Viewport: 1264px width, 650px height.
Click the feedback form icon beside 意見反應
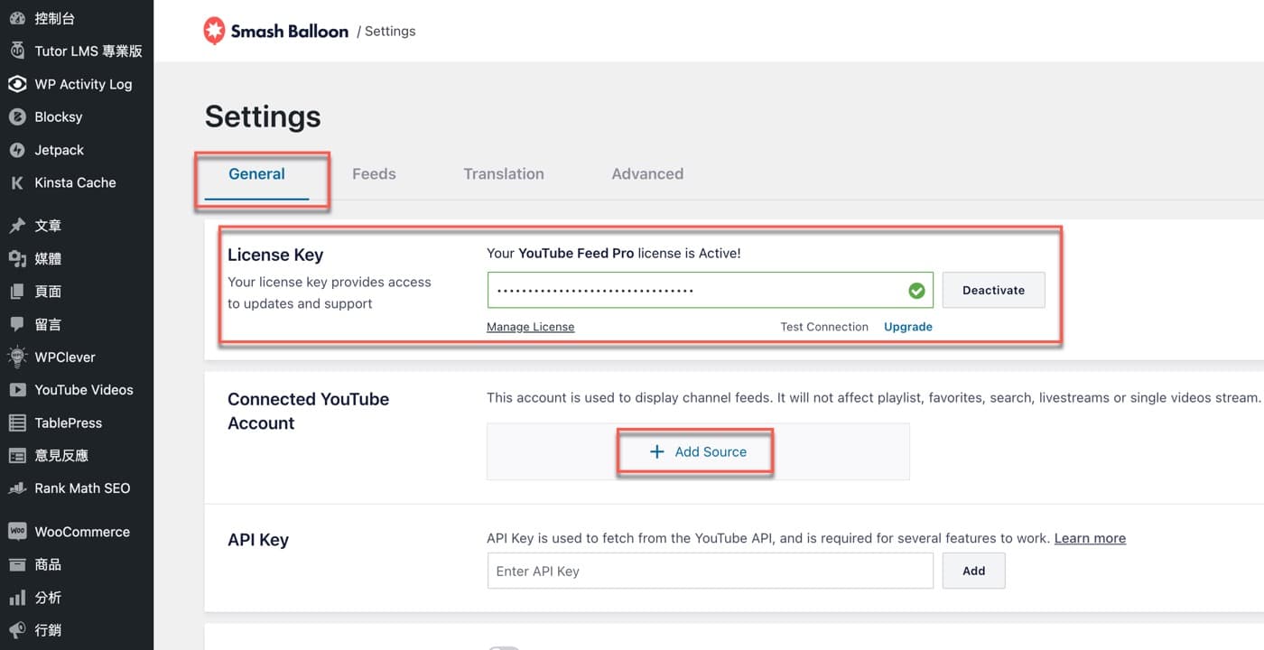(x=17, y=456)
